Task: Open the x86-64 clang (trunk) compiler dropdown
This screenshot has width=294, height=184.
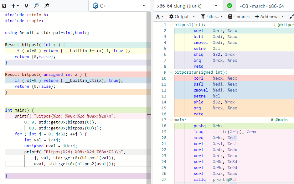Action: pos(188,6)
